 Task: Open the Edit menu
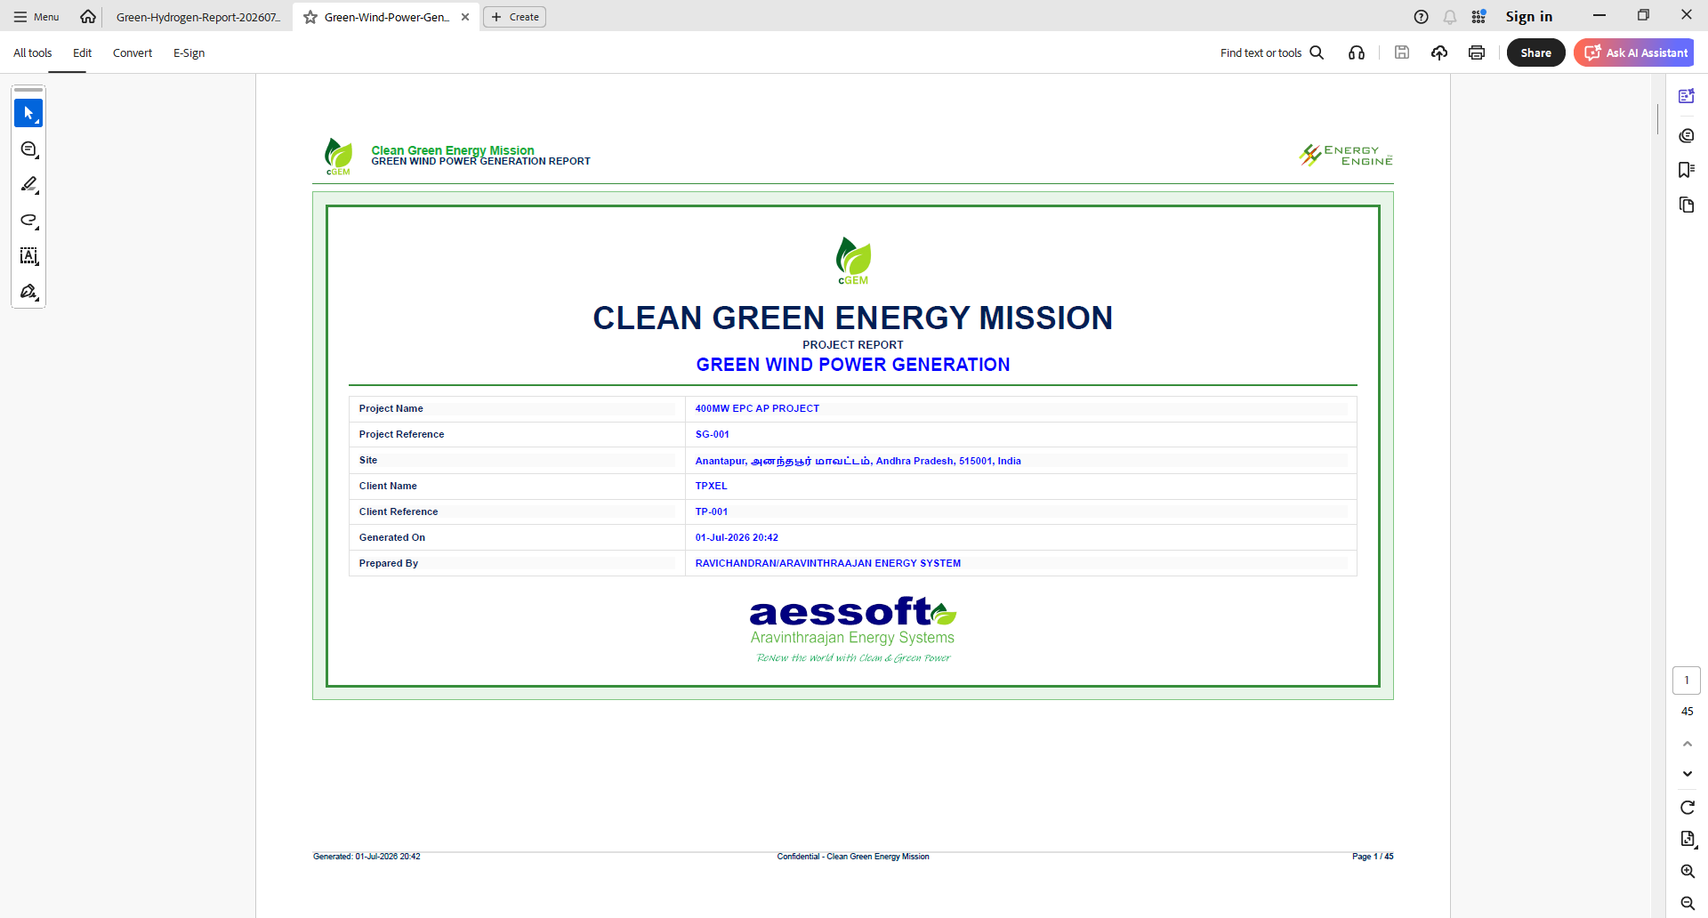83,53
